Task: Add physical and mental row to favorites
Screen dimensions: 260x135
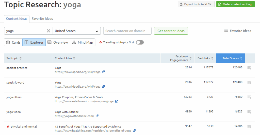Action: (x=249, y=127)
